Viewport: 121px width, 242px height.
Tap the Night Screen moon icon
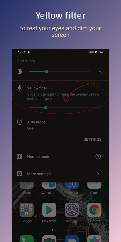(19, 72)
